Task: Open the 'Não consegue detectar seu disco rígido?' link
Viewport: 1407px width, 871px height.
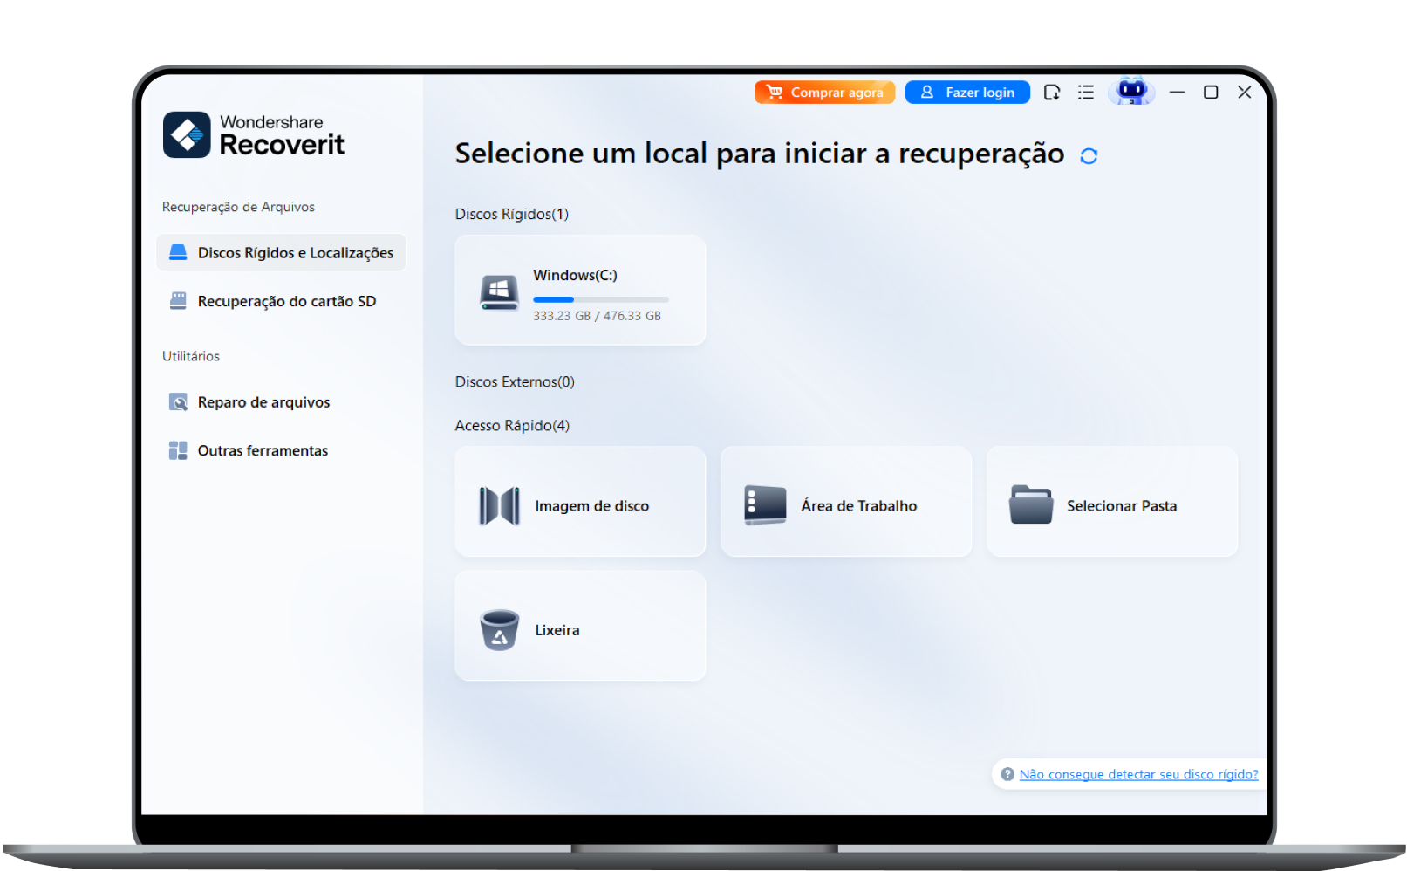Action: point(1138,774)
